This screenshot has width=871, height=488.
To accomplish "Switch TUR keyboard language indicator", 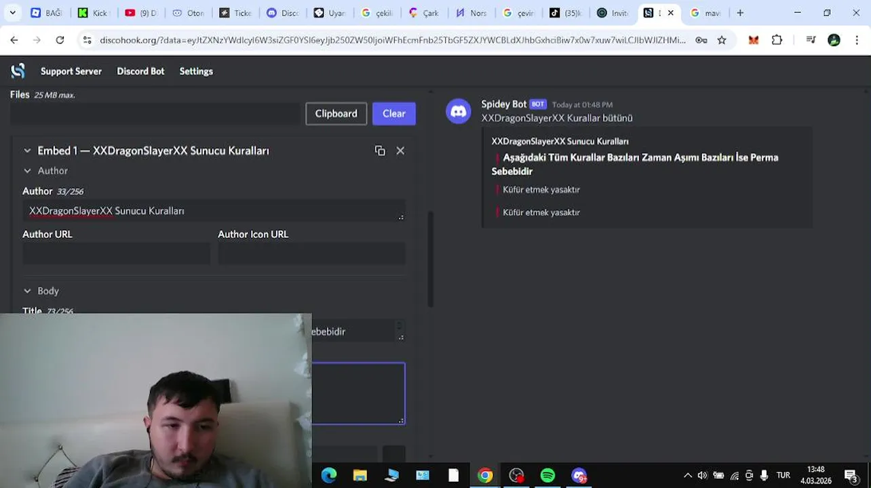I will [x=783, y=475].
